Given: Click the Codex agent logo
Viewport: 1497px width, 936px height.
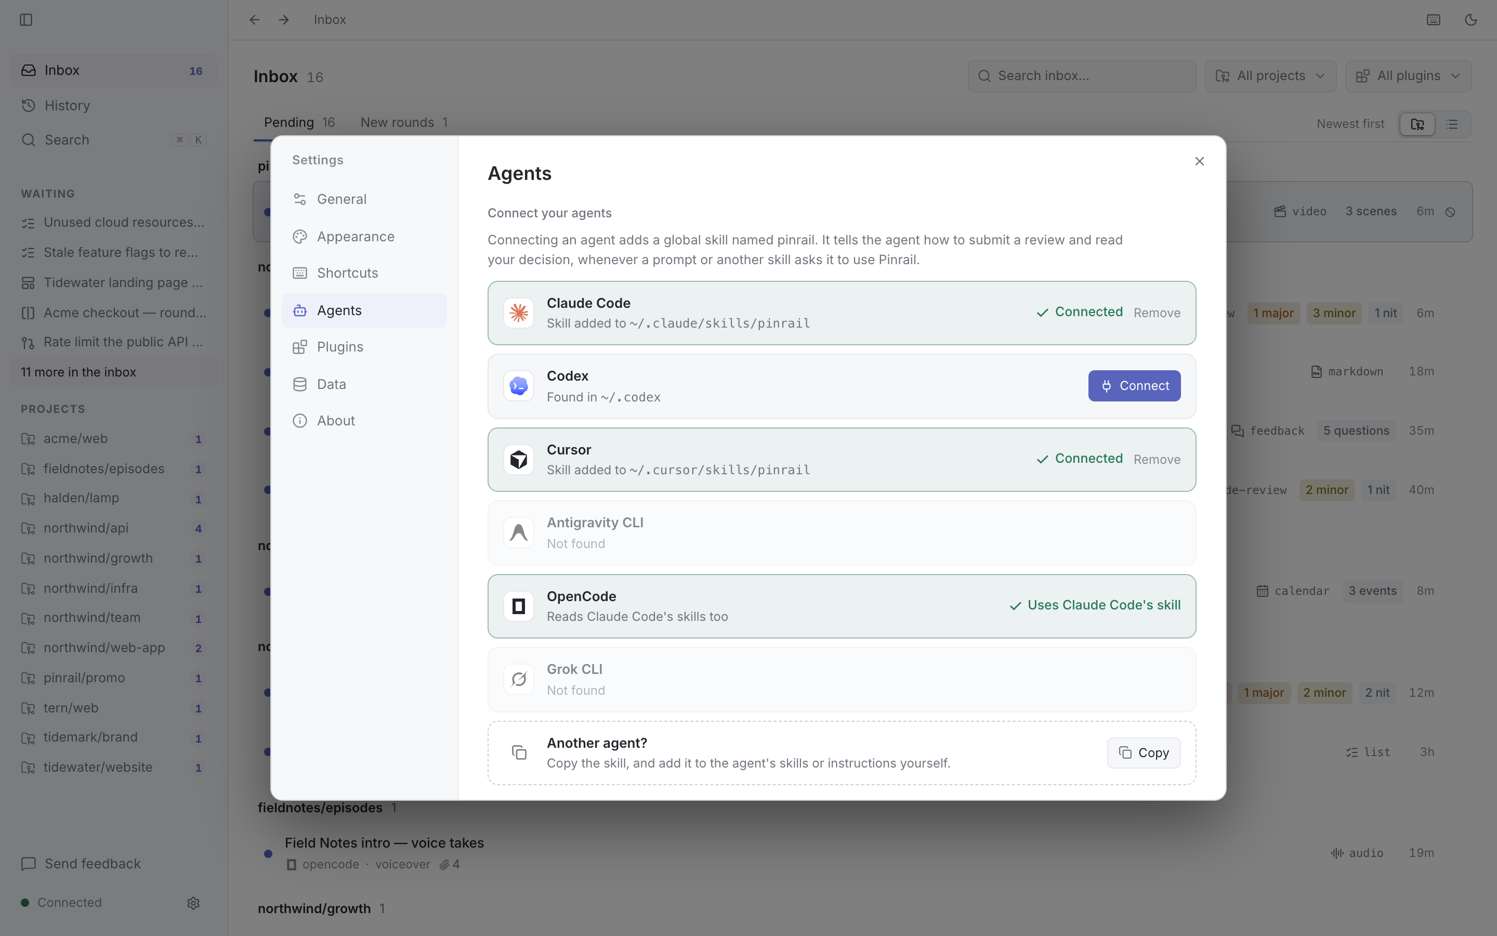Looking at the screenshot, I should click(x=518, y=386).
